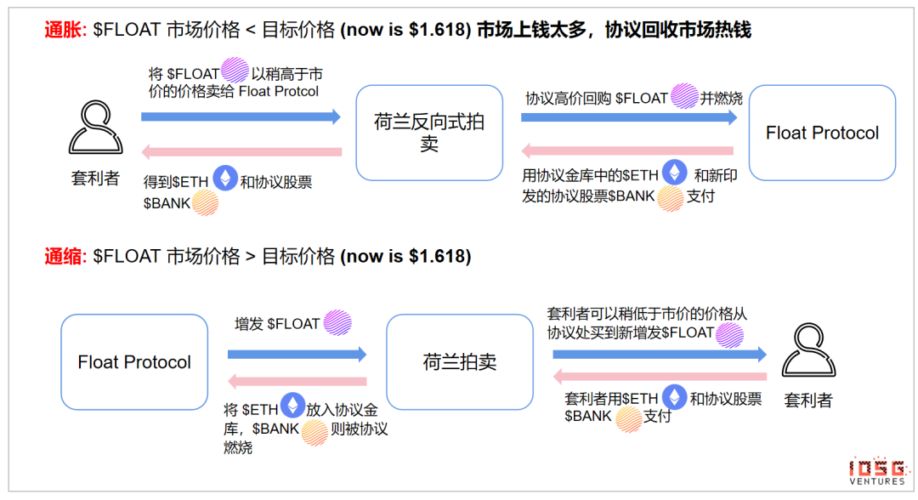Screen dimensions: 918x500
Task: Click the '和协议股票' text under the 通胀 pink arrow
Action: click(x=275, y=182)
